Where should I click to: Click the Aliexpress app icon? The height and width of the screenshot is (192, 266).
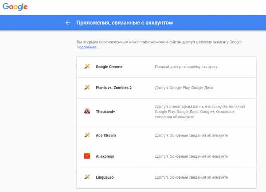pos(87,156)
